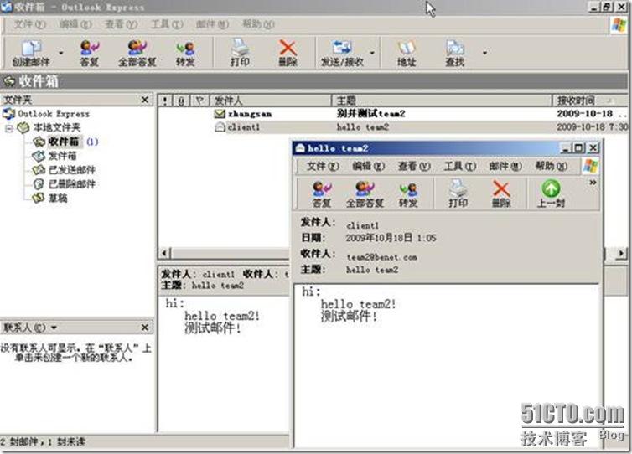The height and width of the screenshot is (454, 632).
Task: Open File menu in main Outlook window
Action: pos(29,24)
